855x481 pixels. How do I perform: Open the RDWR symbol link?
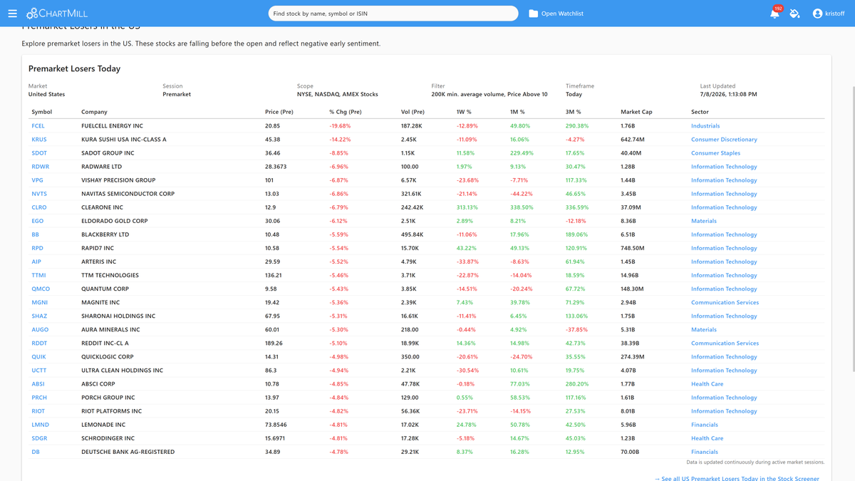40,167
